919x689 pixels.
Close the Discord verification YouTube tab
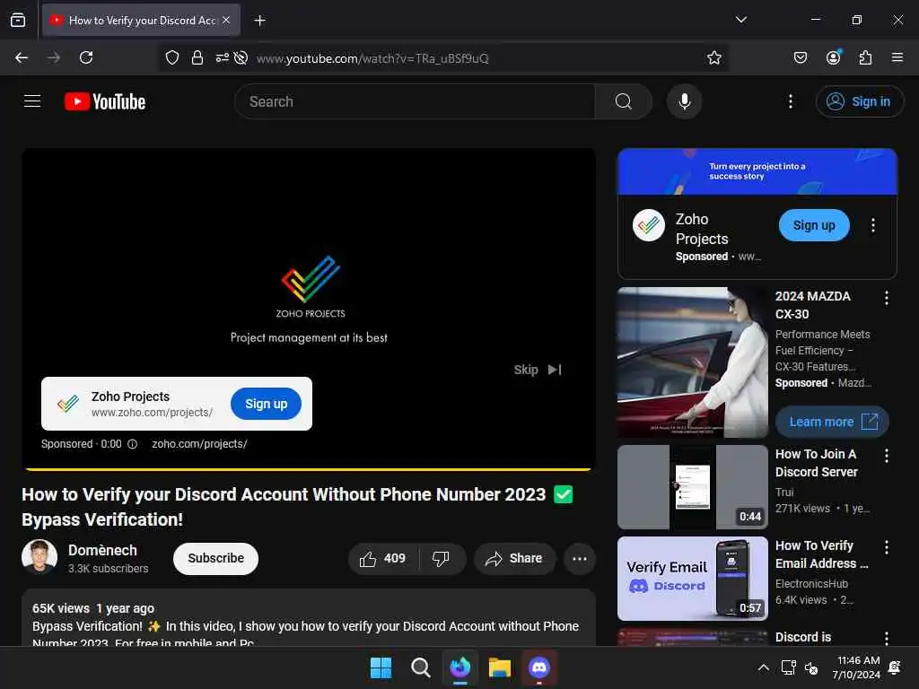click(x=226, y=21)
